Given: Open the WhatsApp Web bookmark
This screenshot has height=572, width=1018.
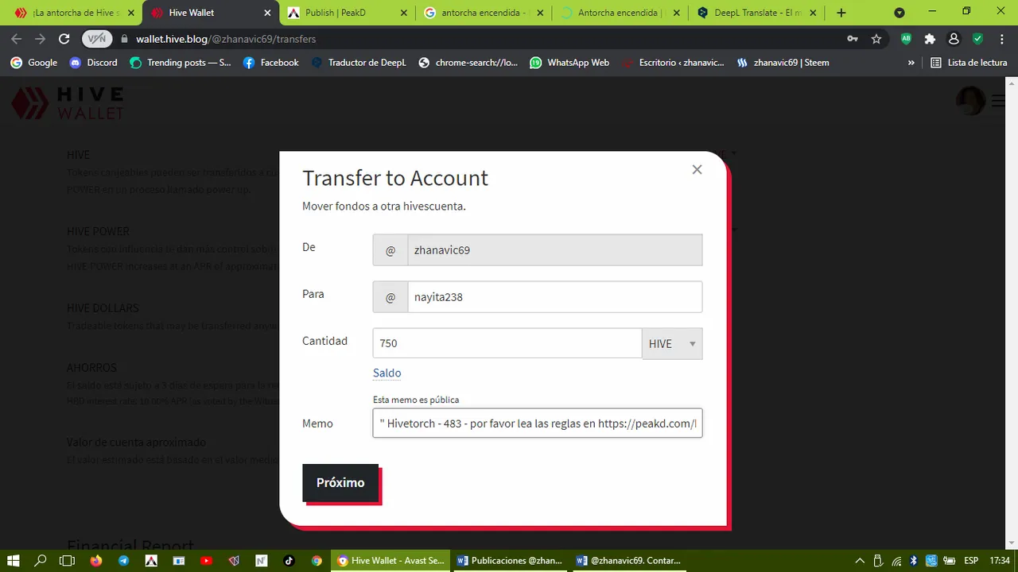Looking at the screenshot, I should click(x=569, y=63).
